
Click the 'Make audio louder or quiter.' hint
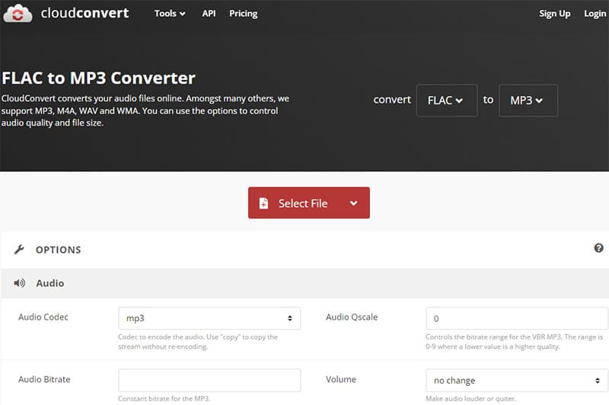(x=470, y=398)
